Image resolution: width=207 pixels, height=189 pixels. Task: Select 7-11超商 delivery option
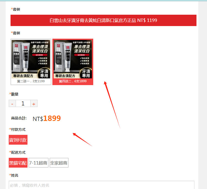coord(39,163)
